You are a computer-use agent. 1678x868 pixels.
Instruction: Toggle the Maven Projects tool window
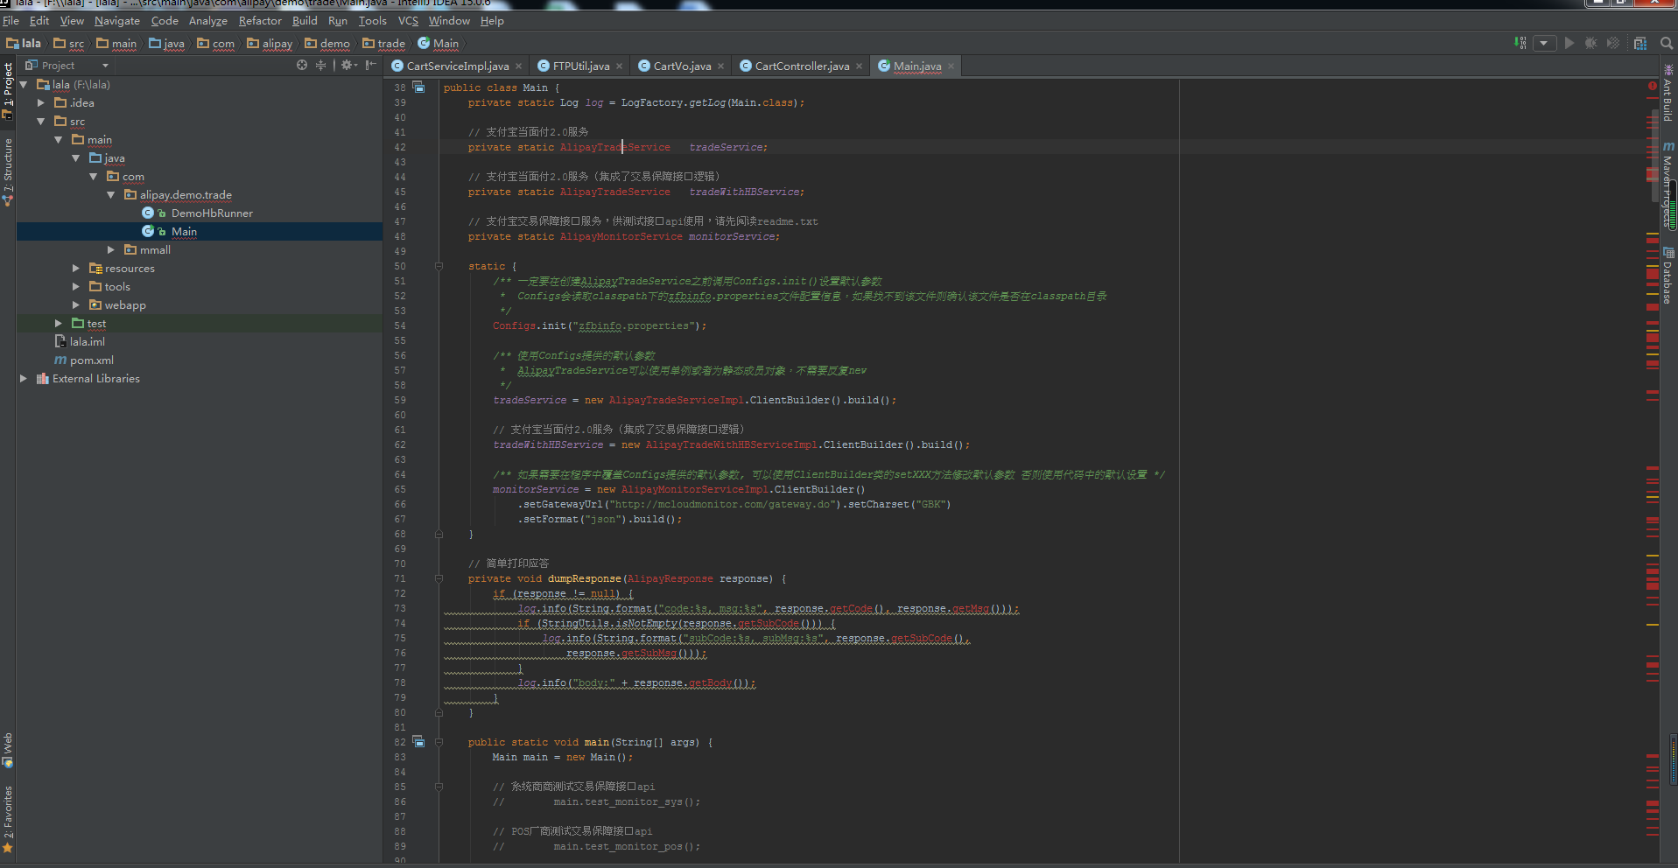(x=1668, y=184)
